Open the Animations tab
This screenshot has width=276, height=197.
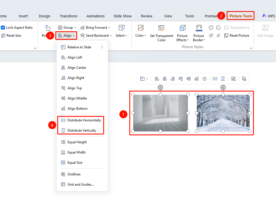tap(96, 16)
